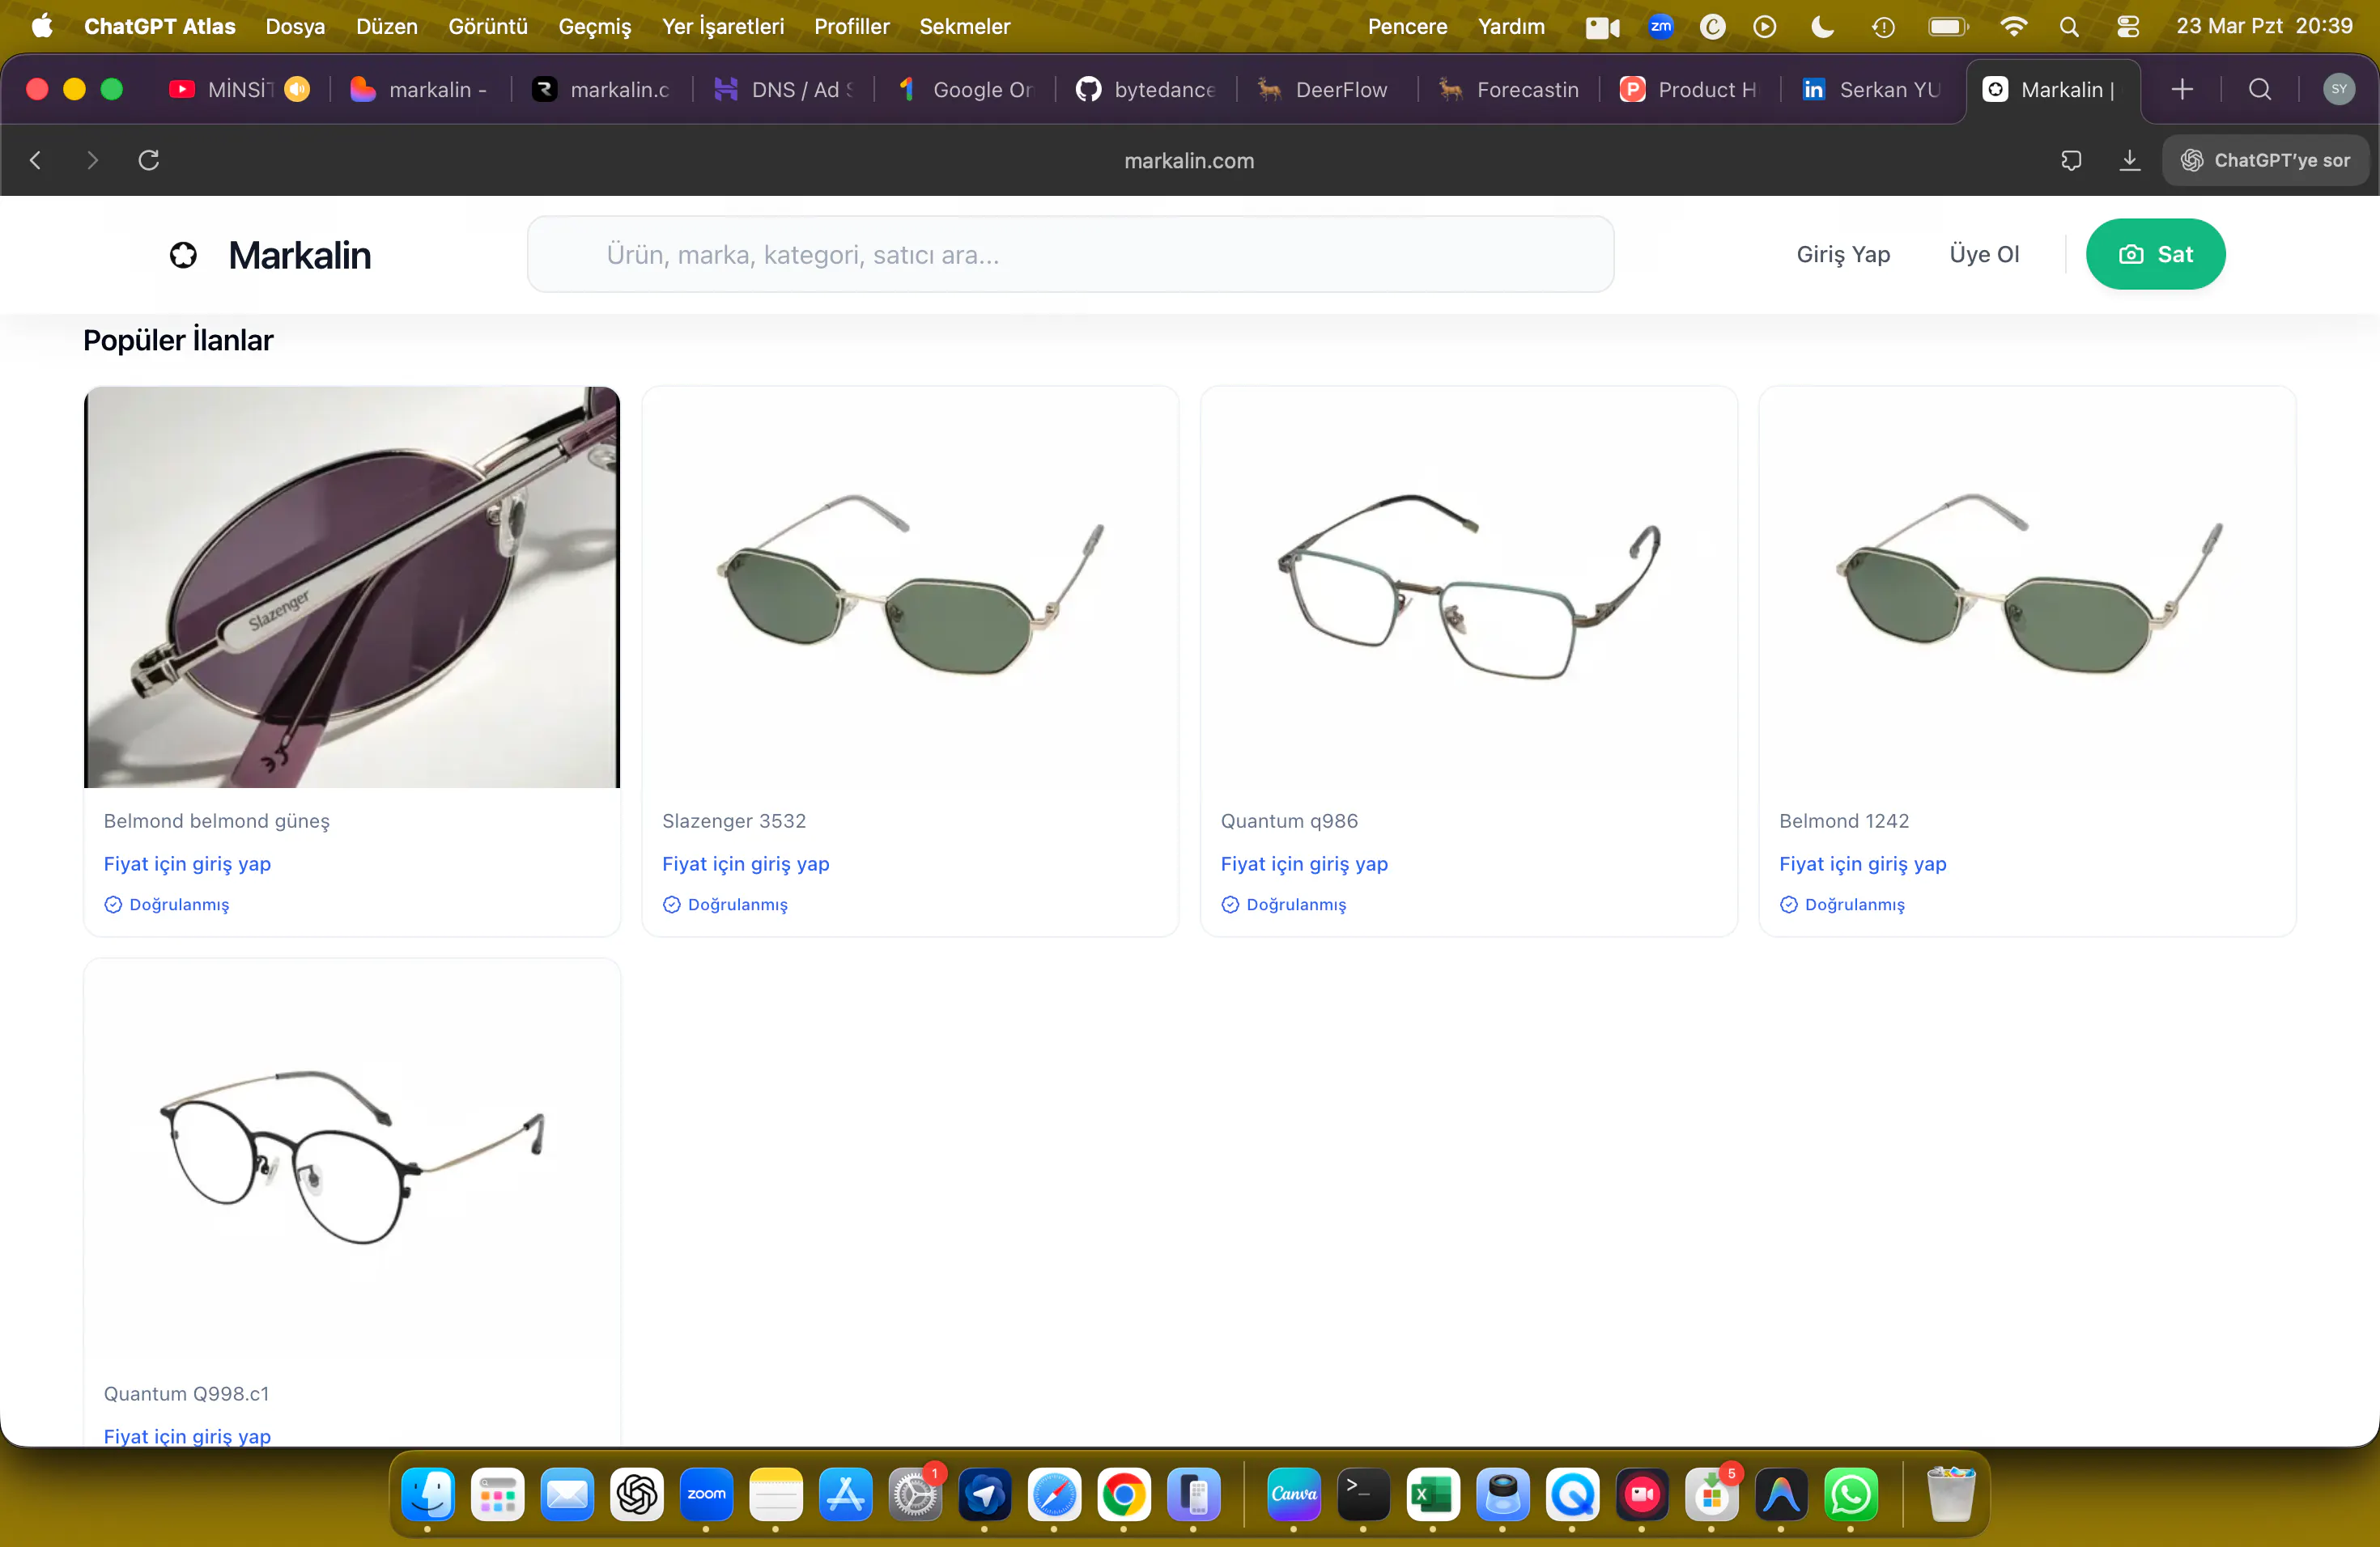Open Terminal from the dock

tap(1363, 1495)
